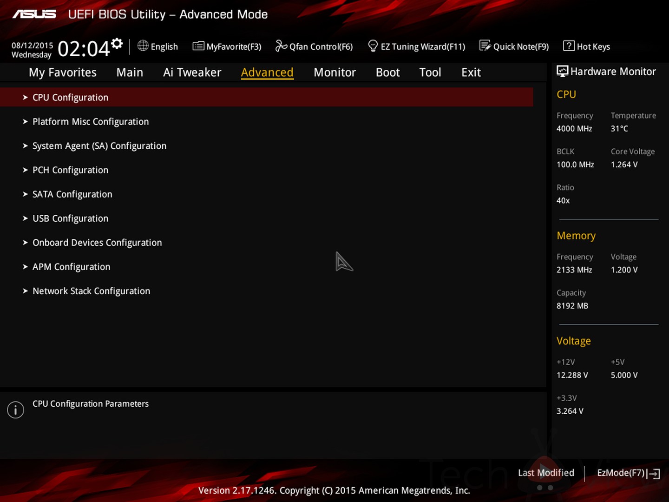
Task: Click CPU frequency value 4000 MHz
Action: pyautogui.click(x=574, y=128)
